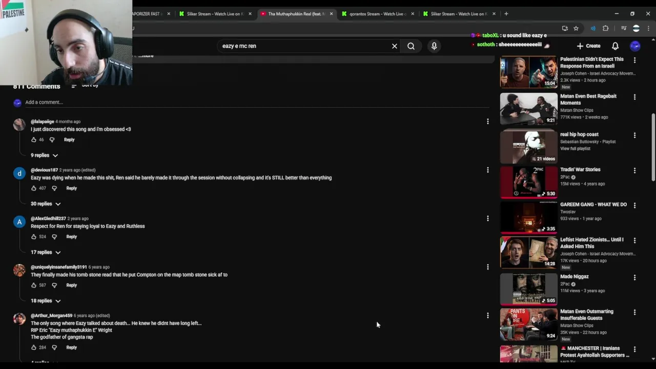Click the page vertical scrollbar

(653, 148)
